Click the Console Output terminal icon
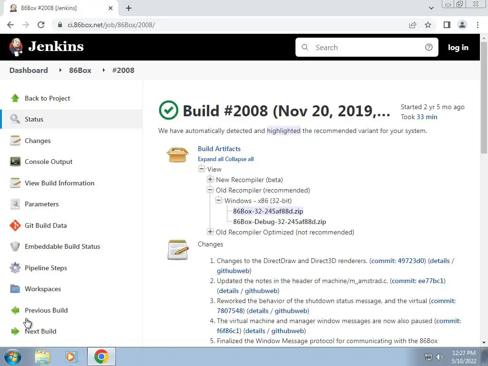Viewport: 488px width, 366px height. (15, 162)
